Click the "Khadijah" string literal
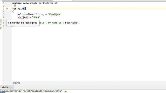 (55, 14)
